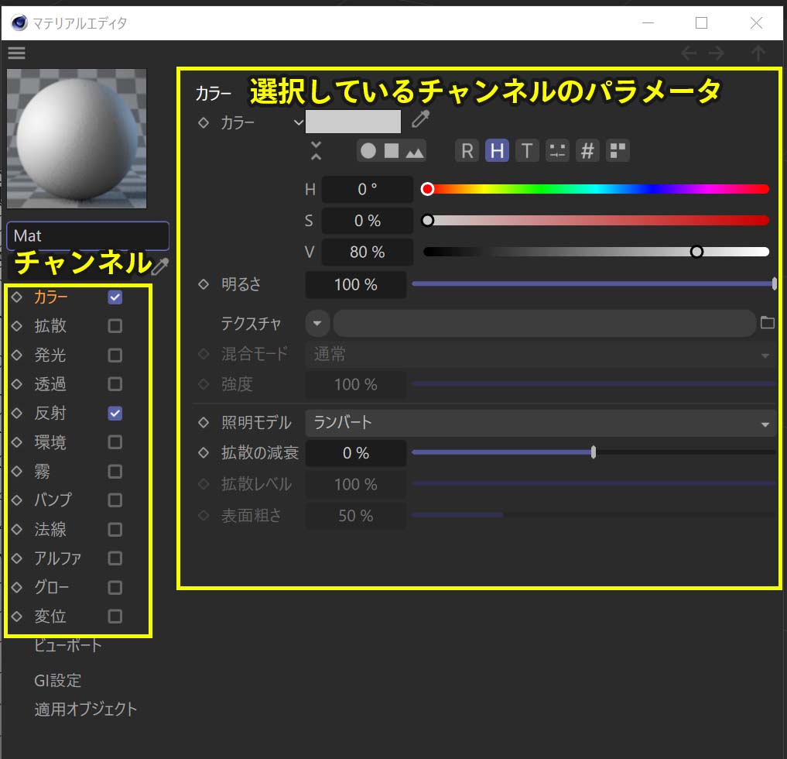787x759 pixels.
Task: Enable the アルファ channel checkbox
Action: coord(115,558)
